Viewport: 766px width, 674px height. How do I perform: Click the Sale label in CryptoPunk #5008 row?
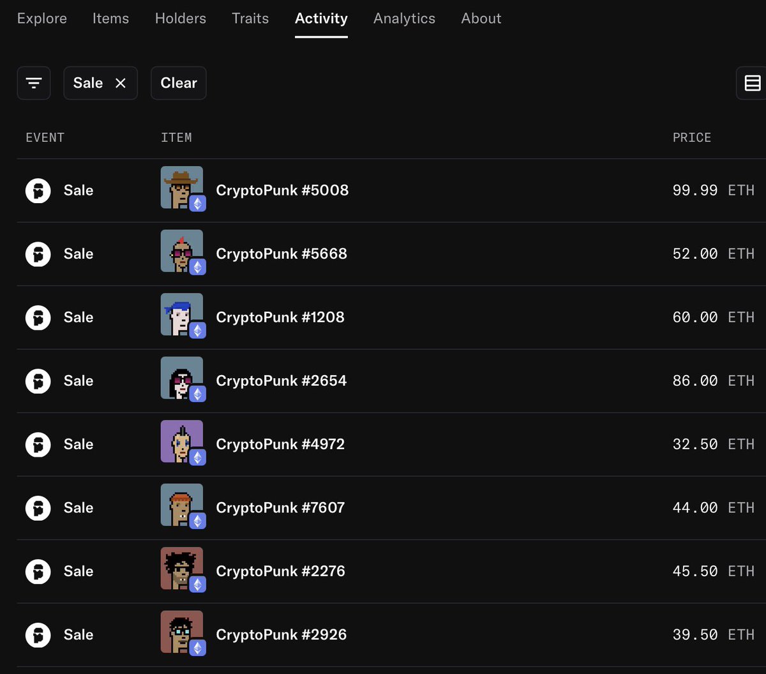(79, 190)
